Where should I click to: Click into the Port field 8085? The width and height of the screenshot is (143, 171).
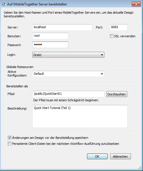(118, 27)
